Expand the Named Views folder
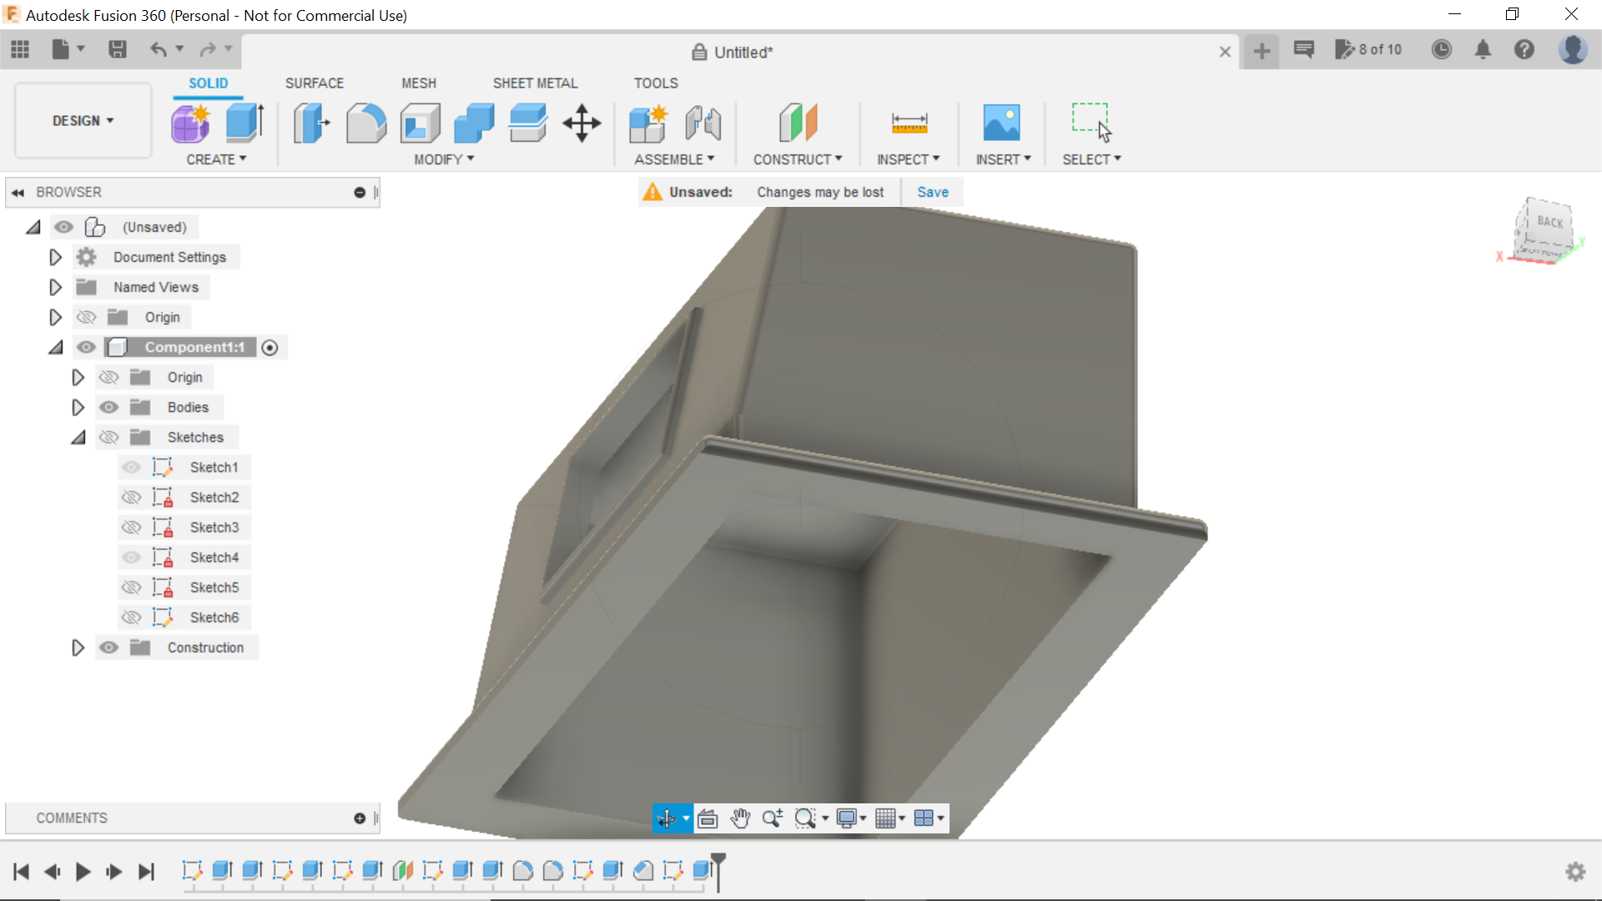Image resolution: width=1602 pixels, height=901 pixels. 55,287
